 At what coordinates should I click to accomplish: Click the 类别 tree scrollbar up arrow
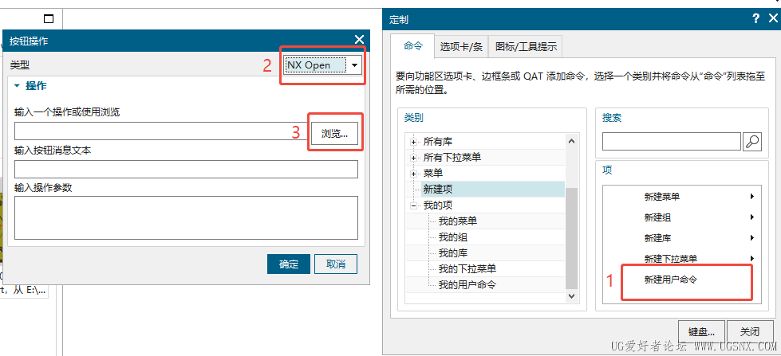(x=571, y=141)
